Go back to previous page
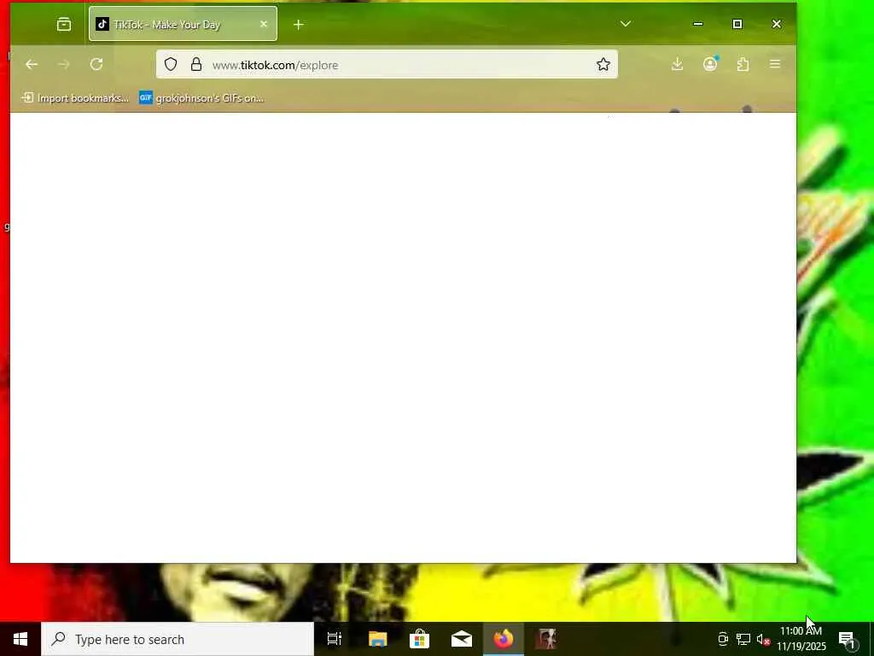 (x=32, y=65)
